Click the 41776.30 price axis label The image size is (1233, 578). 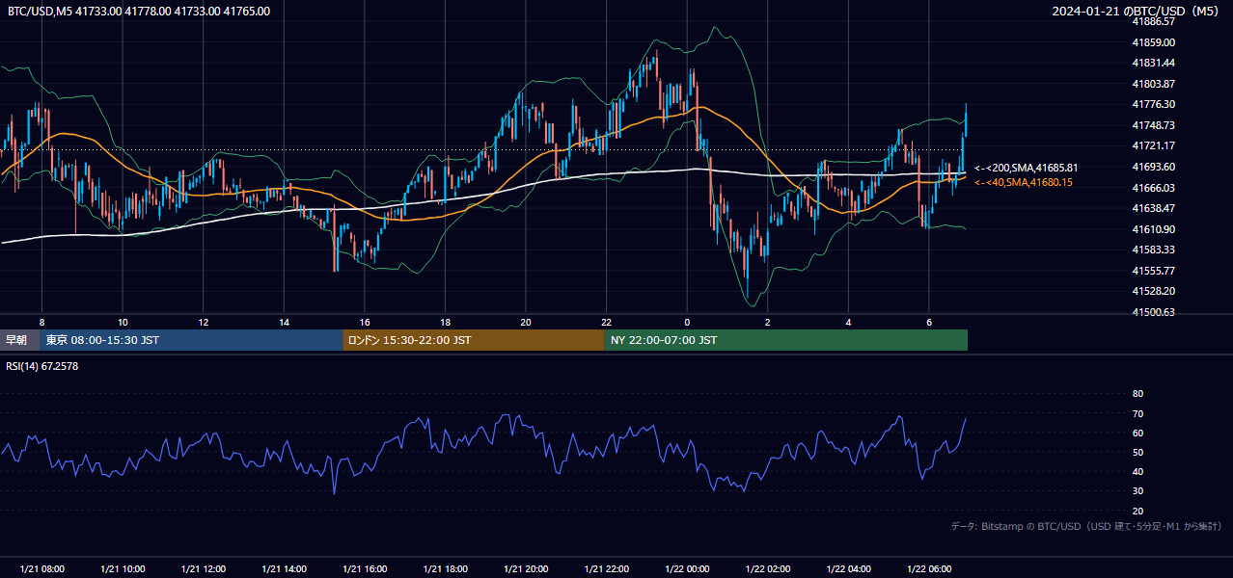[x=1153, y=104]
